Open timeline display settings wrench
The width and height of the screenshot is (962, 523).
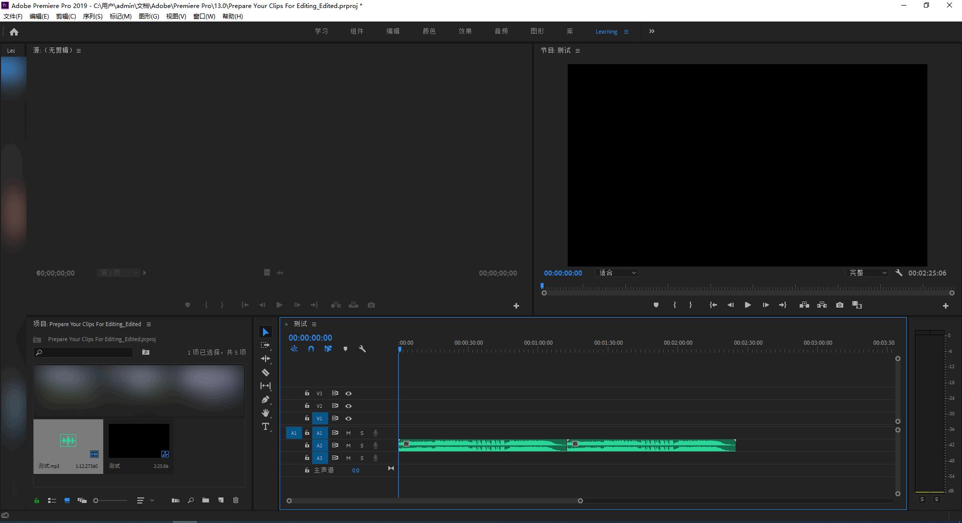click(362, 349)
